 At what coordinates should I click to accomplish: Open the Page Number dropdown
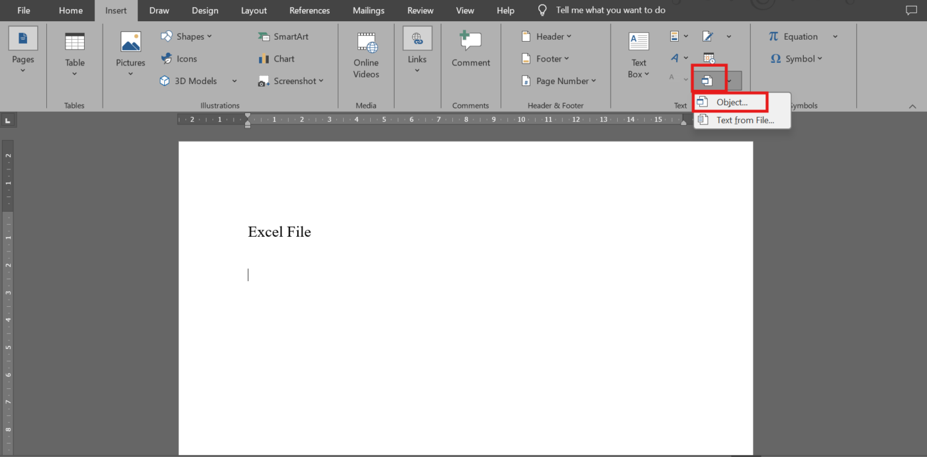559,81
